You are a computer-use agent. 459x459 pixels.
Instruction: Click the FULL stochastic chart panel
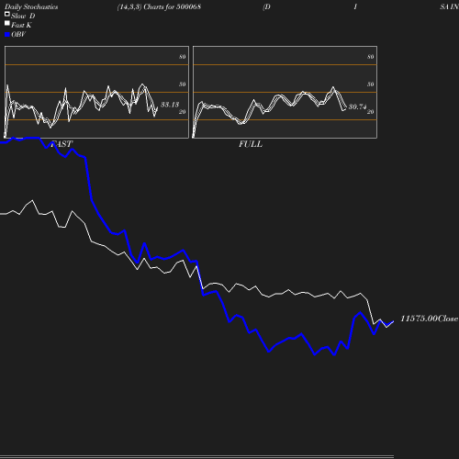click(x=285, y=92)
